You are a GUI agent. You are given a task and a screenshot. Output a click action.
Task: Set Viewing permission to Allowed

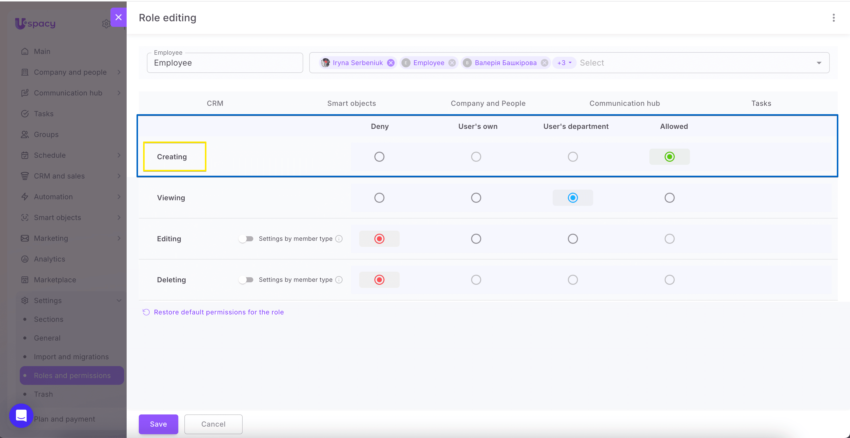669,198
